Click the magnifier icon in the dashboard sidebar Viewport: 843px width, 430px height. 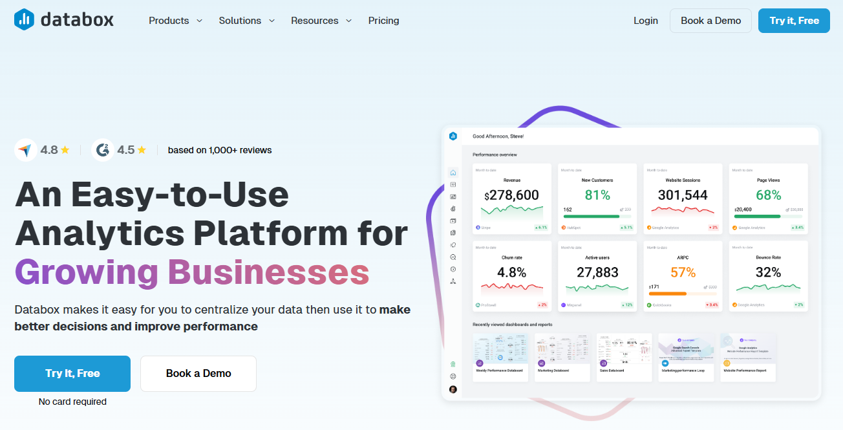(x=453, y=257)
